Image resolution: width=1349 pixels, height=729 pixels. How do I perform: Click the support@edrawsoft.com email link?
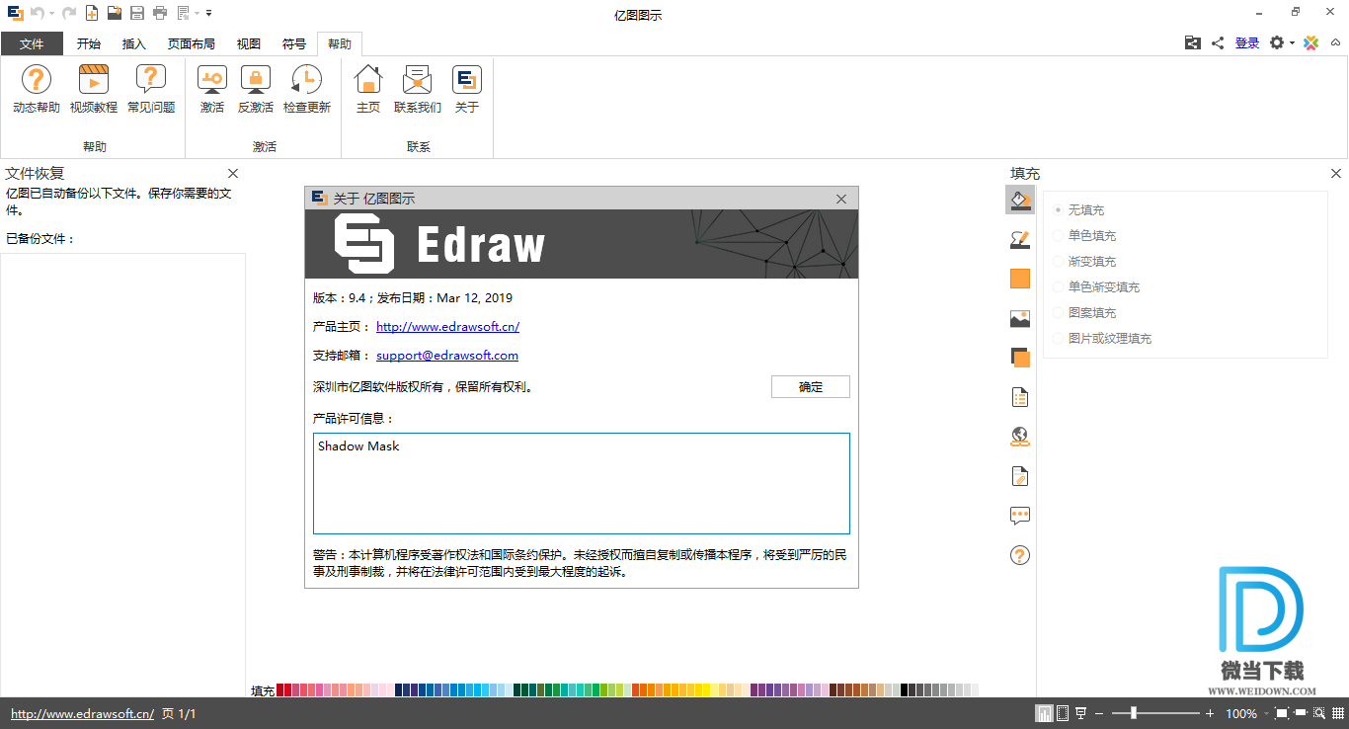click(447, 355)
